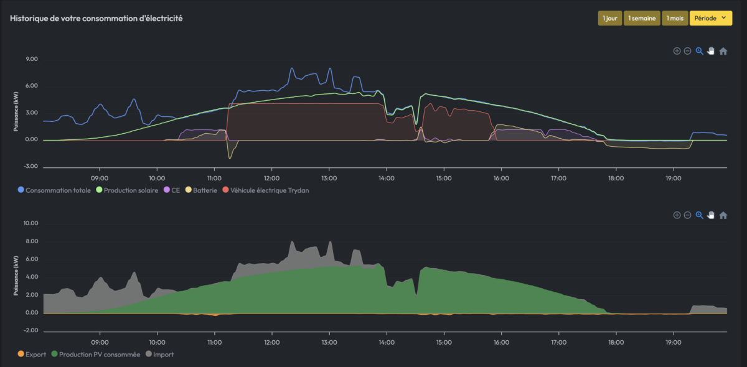Open the Période dropdown
This screenshot has height=367, width=747.
coord(711,19)
